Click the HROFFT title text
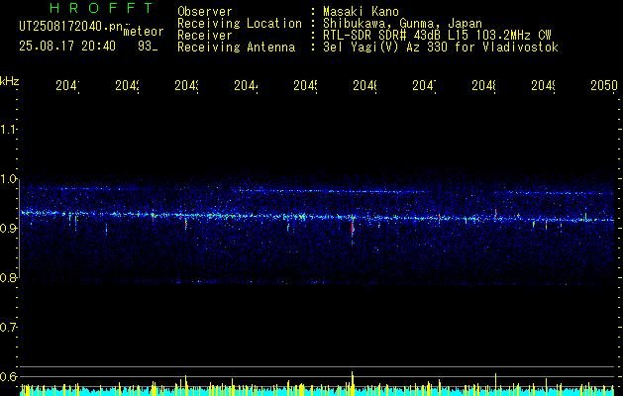This screenshot has height=396, width=623. [101, 8]
